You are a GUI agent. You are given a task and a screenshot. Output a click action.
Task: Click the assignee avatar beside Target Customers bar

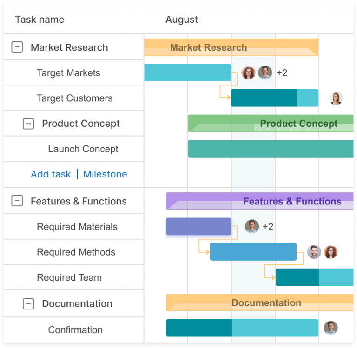[x=336, y=98]
